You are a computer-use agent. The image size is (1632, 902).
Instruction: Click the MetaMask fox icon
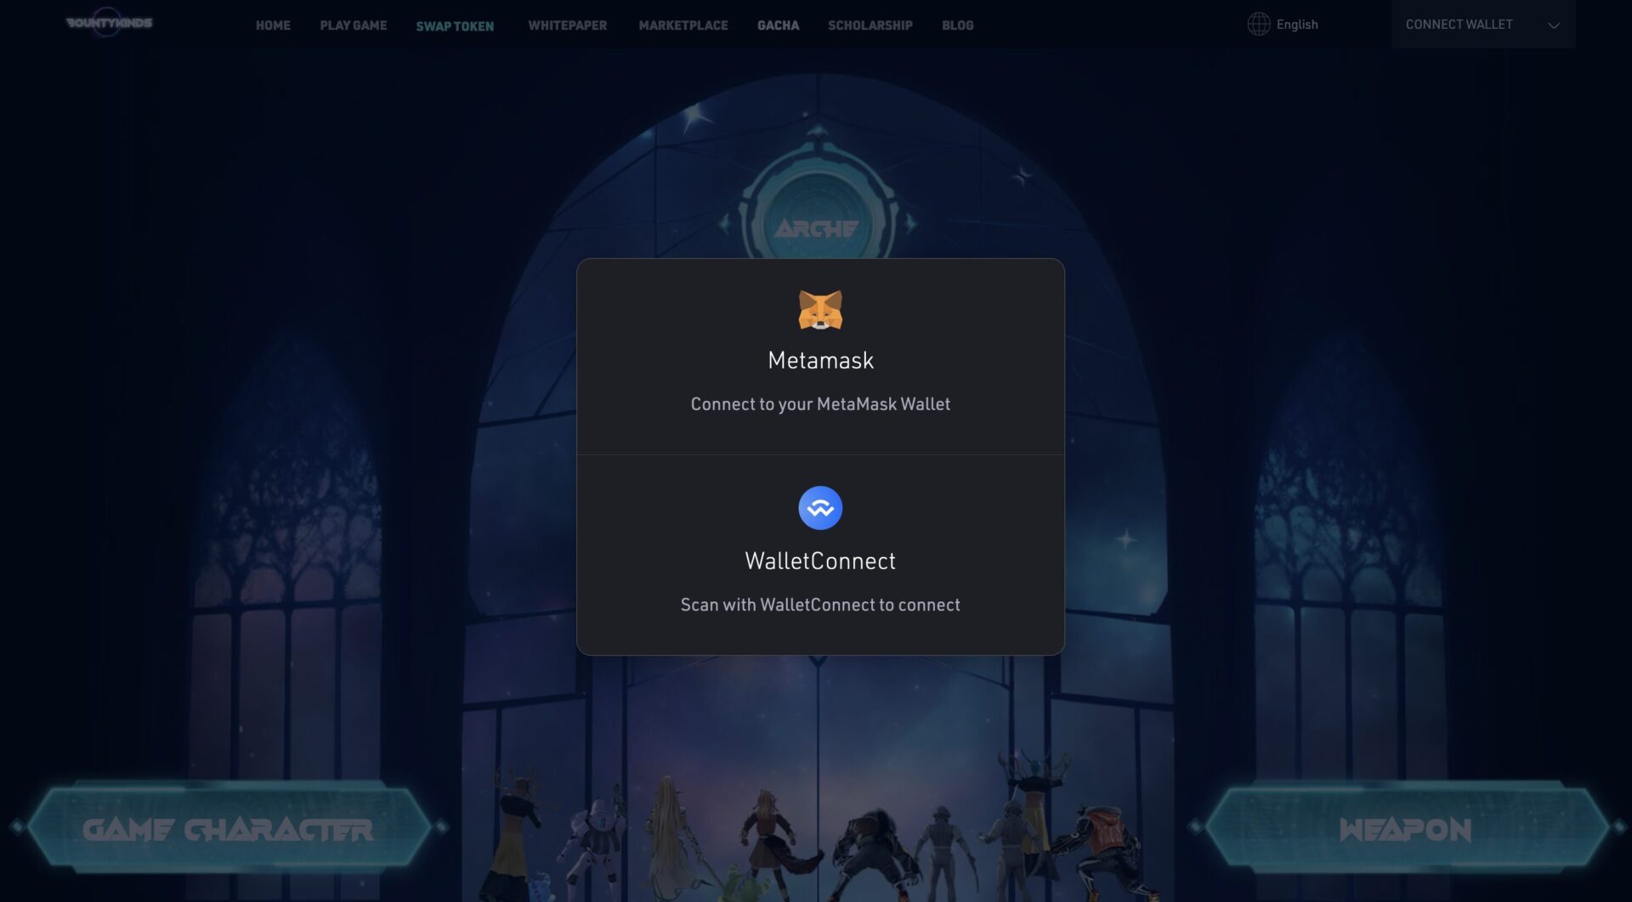tap(820, 310)
